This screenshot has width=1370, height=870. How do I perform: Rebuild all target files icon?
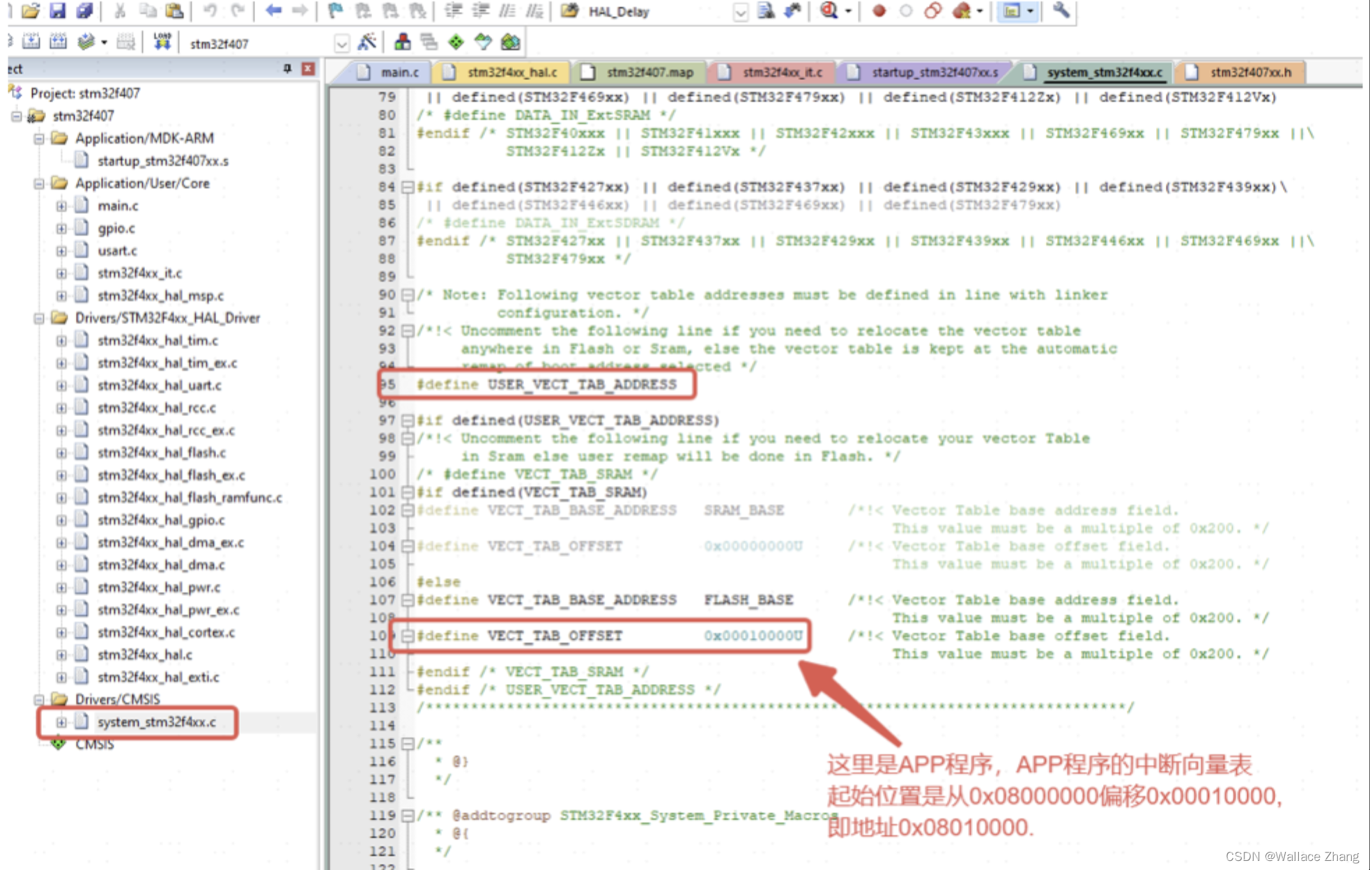coord(58,43)
